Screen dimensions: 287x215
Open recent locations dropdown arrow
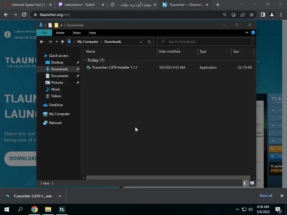[57, 42]
